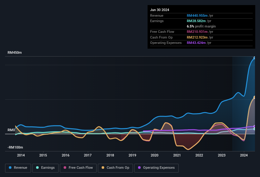The height and width of the screenshot is (177, 260).
Task: Click the Jun 30 2024 tooltip date
Action: (x=160, y=10)
